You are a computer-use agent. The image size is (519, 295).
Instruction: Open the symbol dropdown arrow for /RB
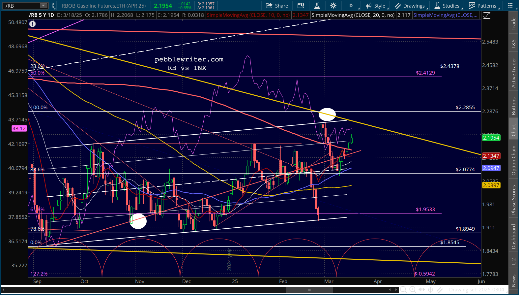[x=43, y=6]
